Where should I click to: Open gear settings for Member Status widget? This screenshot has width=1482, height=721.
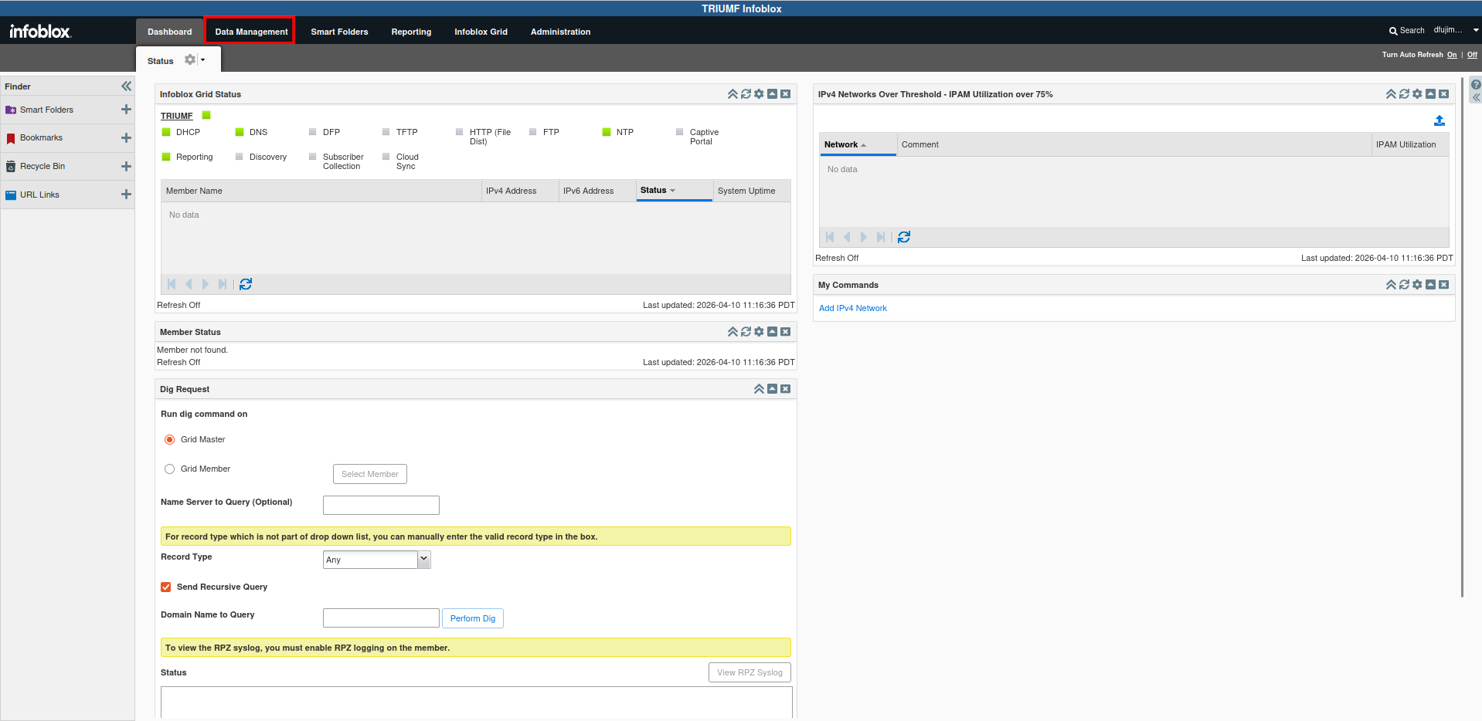pos(759,332)
